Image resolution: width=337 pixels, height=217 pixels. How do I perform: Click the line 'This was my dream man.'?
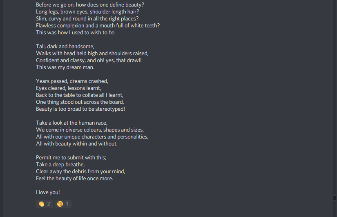coord(65,67)
